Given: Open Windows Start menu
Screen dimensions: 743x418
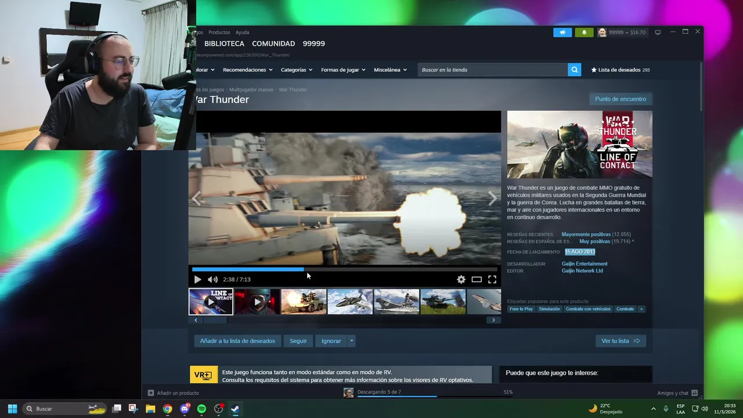Looking at the screenshot, I should point(12,409).
